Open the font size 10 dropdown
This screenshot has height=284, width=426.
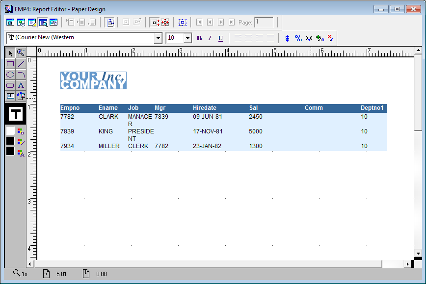[187, 38]
